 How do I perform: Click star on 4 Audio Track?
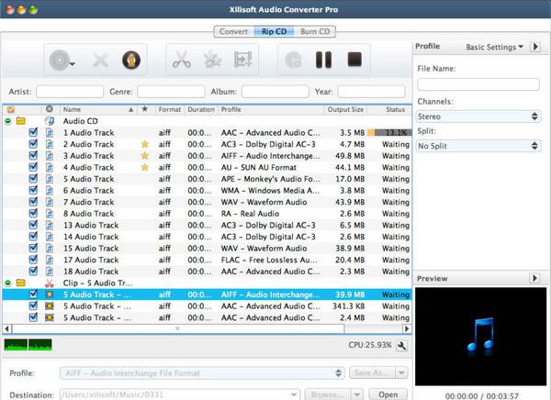(145, 167)
